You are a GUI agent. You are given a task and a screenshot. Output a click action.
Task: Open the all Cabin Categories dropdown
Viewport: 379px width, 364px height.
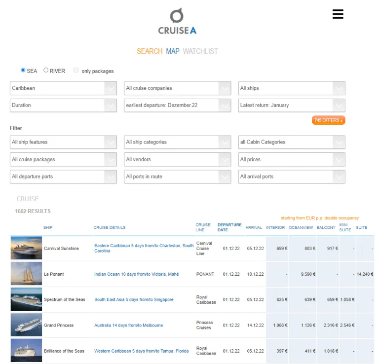pos(292,142)
